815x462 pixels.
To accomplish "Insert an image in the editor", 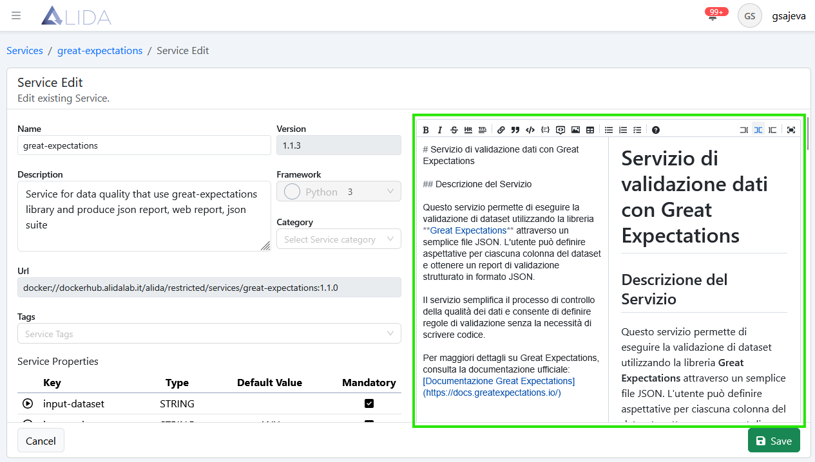I will tap(575, 130).
